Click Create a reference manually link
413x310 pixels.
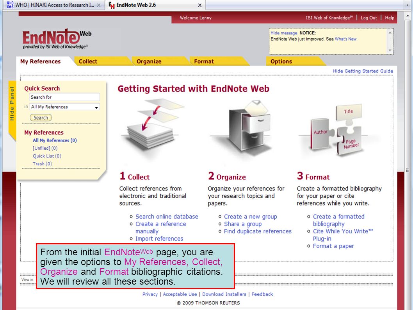coord(161,228)
